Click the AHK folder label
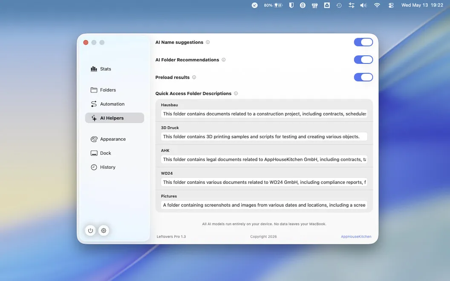This screenshot has width=450, height=281. tap(165, 151)
